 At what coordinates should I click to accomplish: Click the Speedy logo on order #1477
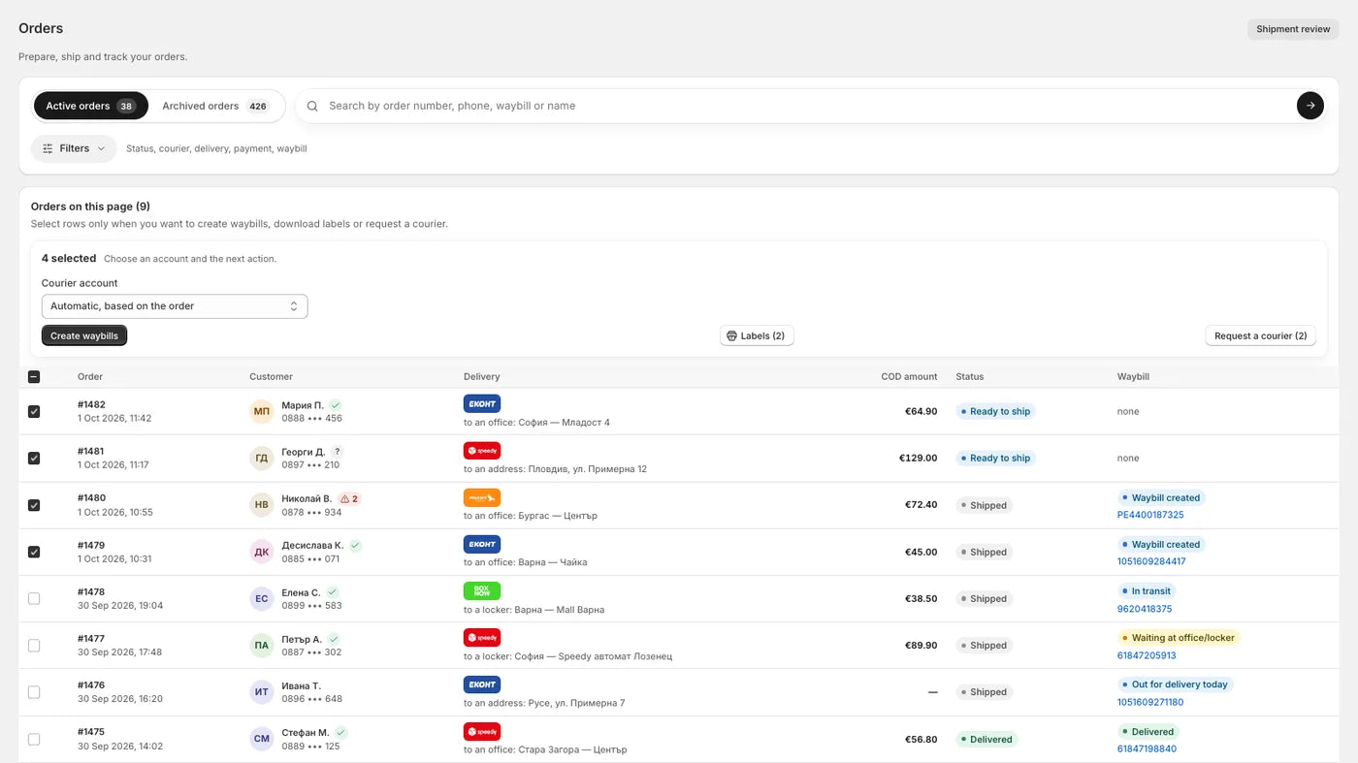point(482,637)
